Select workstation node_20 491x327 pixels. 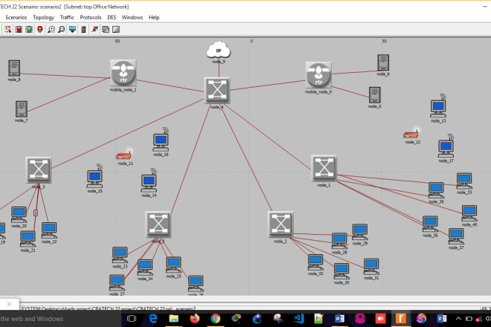coord(19,215)
